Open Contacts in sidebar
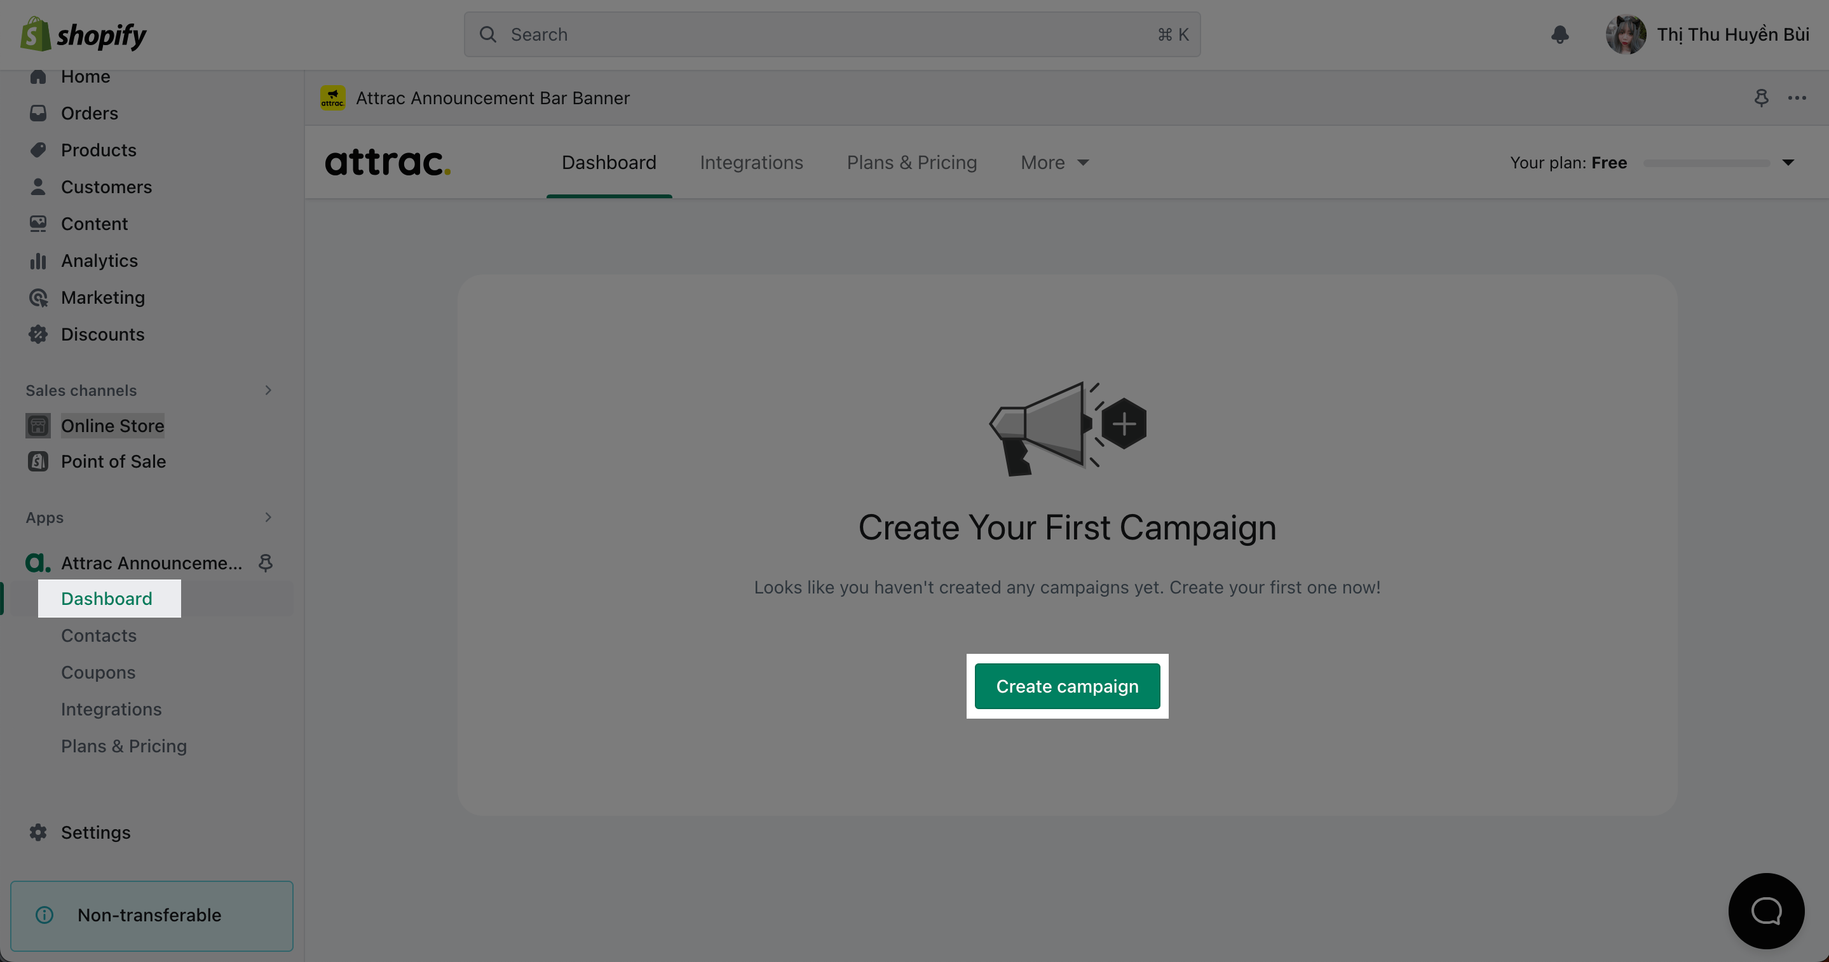This screenshot has height=962, width=1829. click(99, 635)
